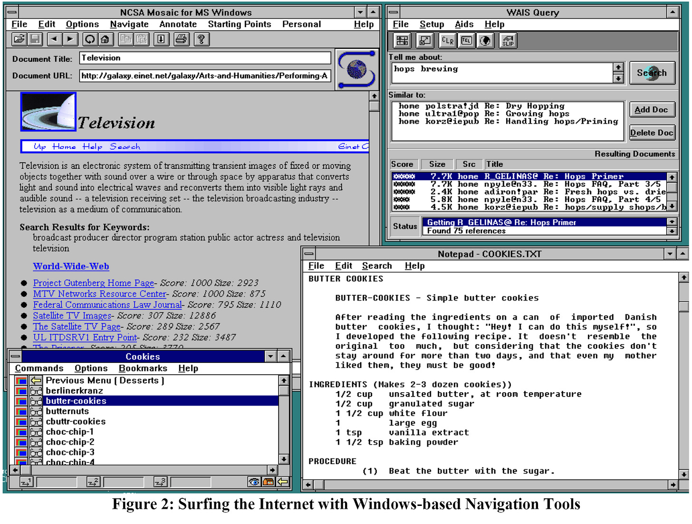Image resolution: width=692 pixels, height=524 pixels.
Task: Click the eye icon in Cookies status bar
Action: (254, 482)
